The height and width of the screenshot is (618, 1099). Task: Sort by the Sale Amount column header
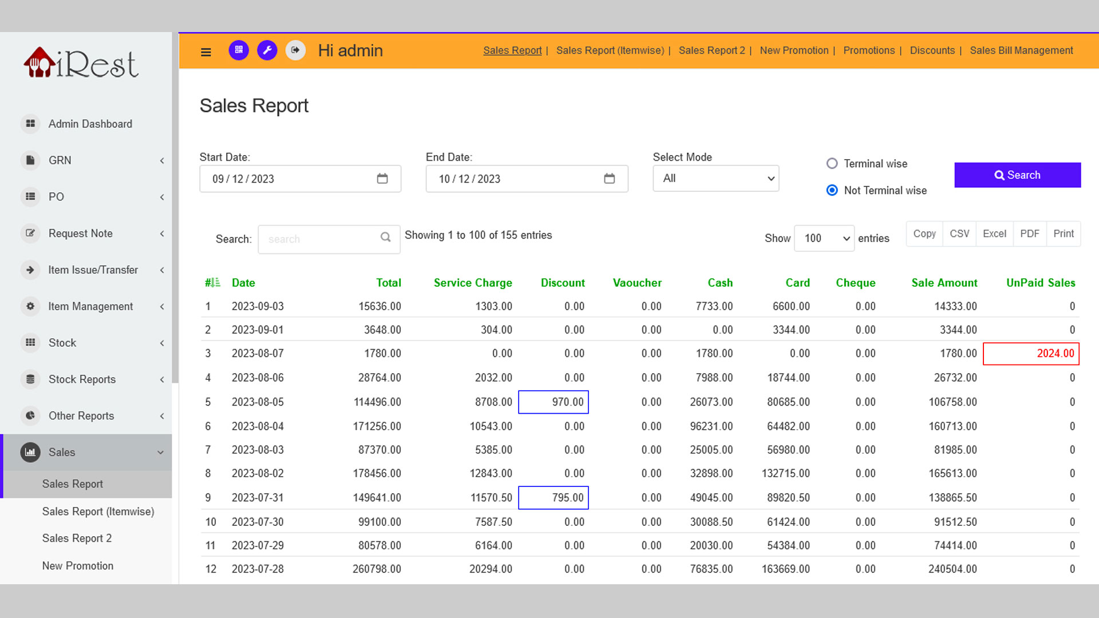click(x=944, y=283)
